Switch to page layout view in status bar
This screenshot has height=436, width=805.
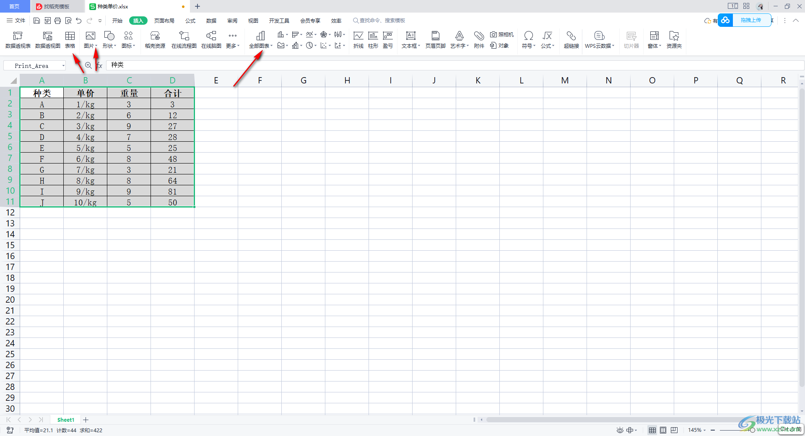pos(663,430)
